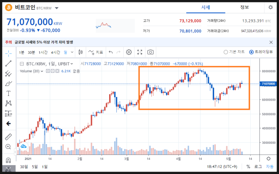Click the 18:47:12 (UTC+9) timezone
Image resolution: width=279 pixels, height=174 pixels.
(222, 167)
